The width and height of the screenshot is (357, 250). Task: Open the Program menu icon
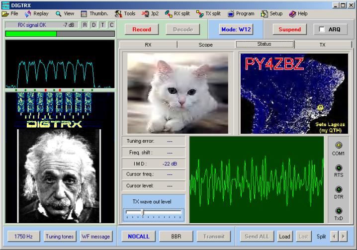(x=231, y=13)
